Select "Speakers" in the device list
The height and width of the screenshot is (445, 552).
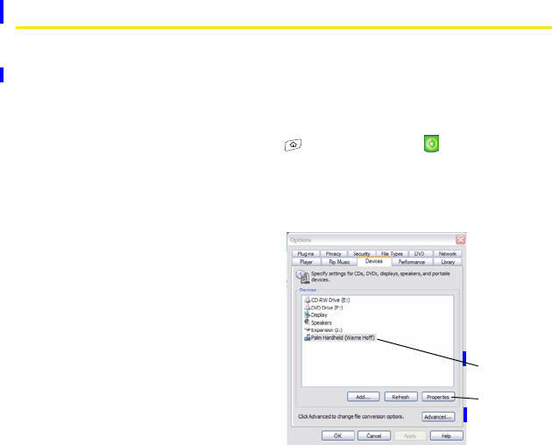coord(321,322)
